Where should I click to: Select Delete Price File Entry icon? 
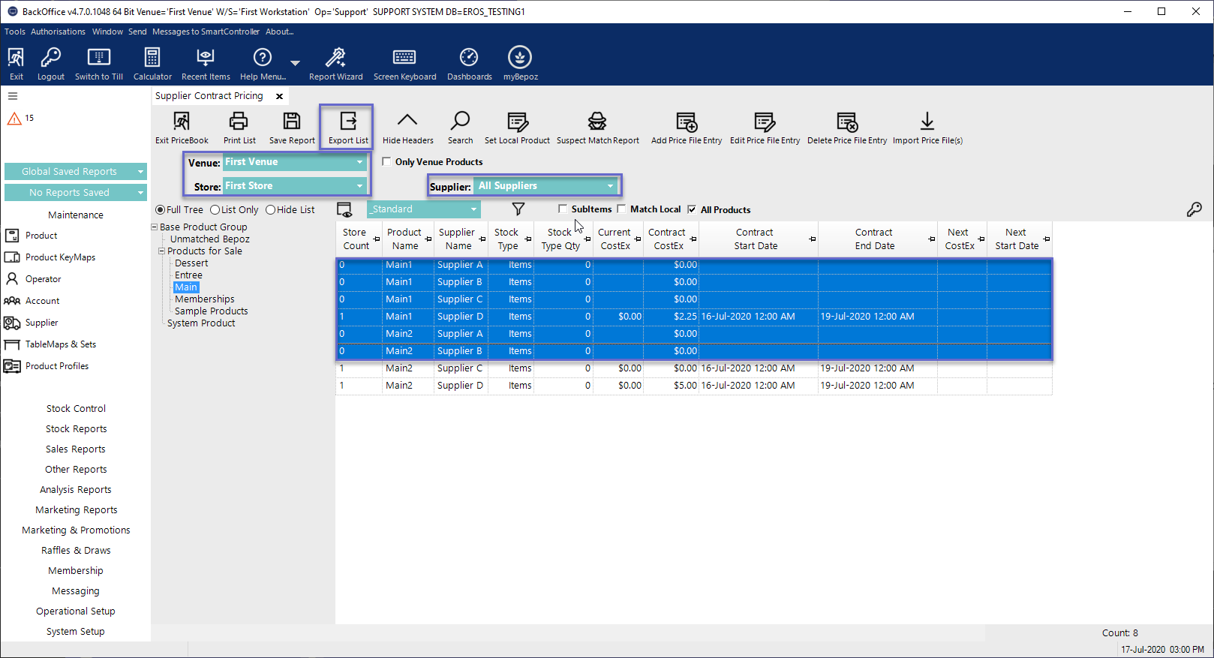pos(846,122)
